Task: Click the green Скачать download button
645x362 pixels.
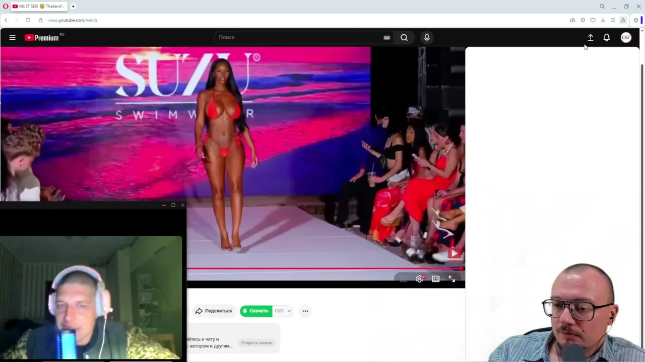Action: [x=256, y=311]
